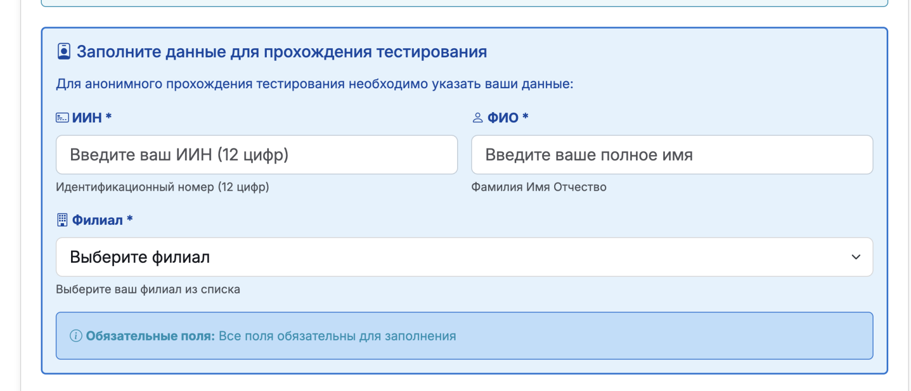Click the hint Идентификационный номер (12 цифр)
911x391 pixels.
coord(162,187)
